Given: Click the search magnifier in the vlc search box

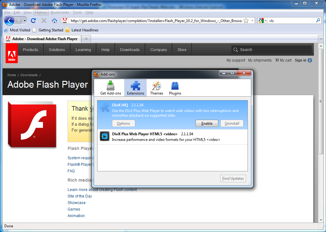Looking at the screenshot, I should tap(318, 21).
